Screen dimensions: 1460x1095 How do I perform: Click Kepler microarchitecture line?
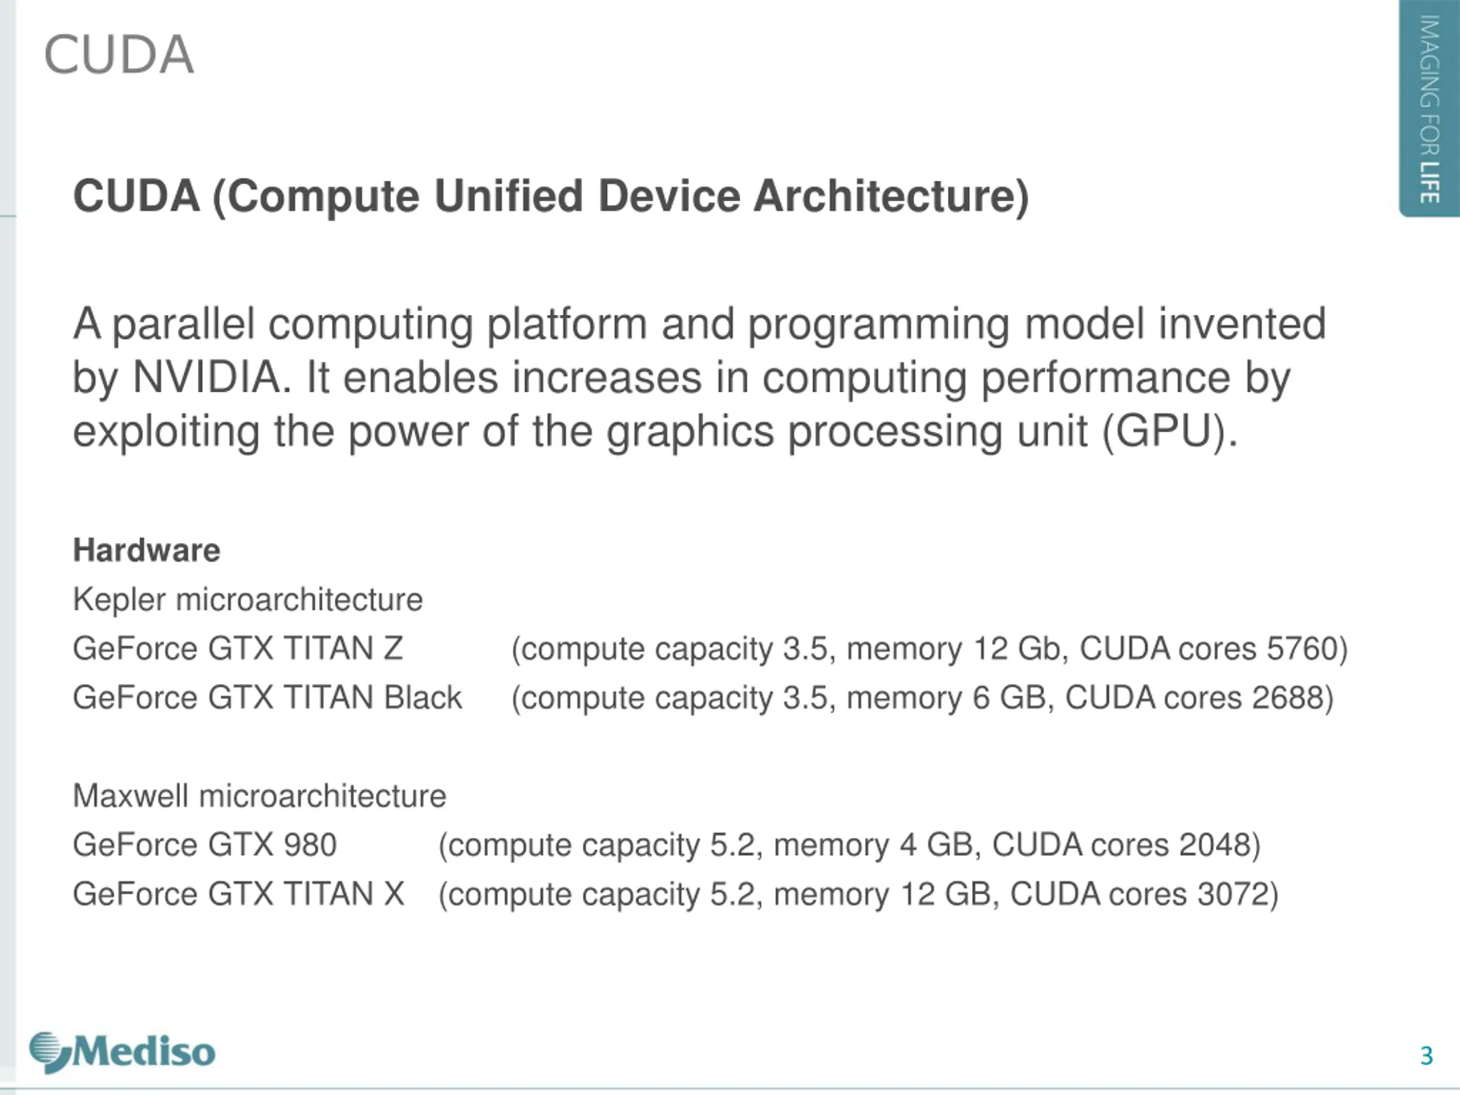248,600
